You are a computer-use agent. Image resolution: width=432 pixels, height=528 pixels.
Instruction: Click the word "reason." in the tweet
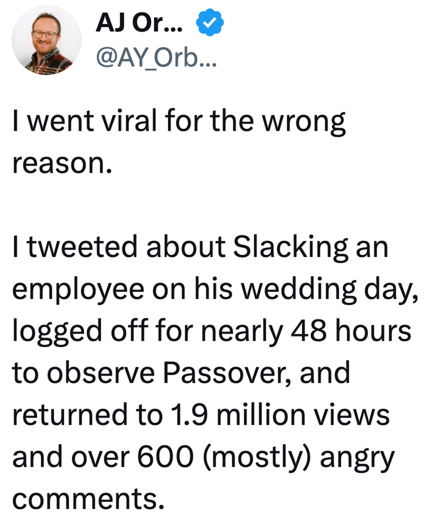pos(61,161)
